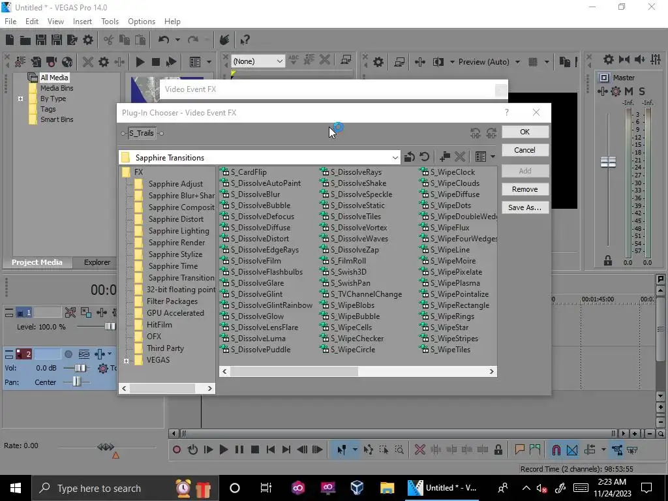This screenshot has width=668, height=501.
Task: Toggle Enable Snapping magnet icon
Action: (556, 449)
